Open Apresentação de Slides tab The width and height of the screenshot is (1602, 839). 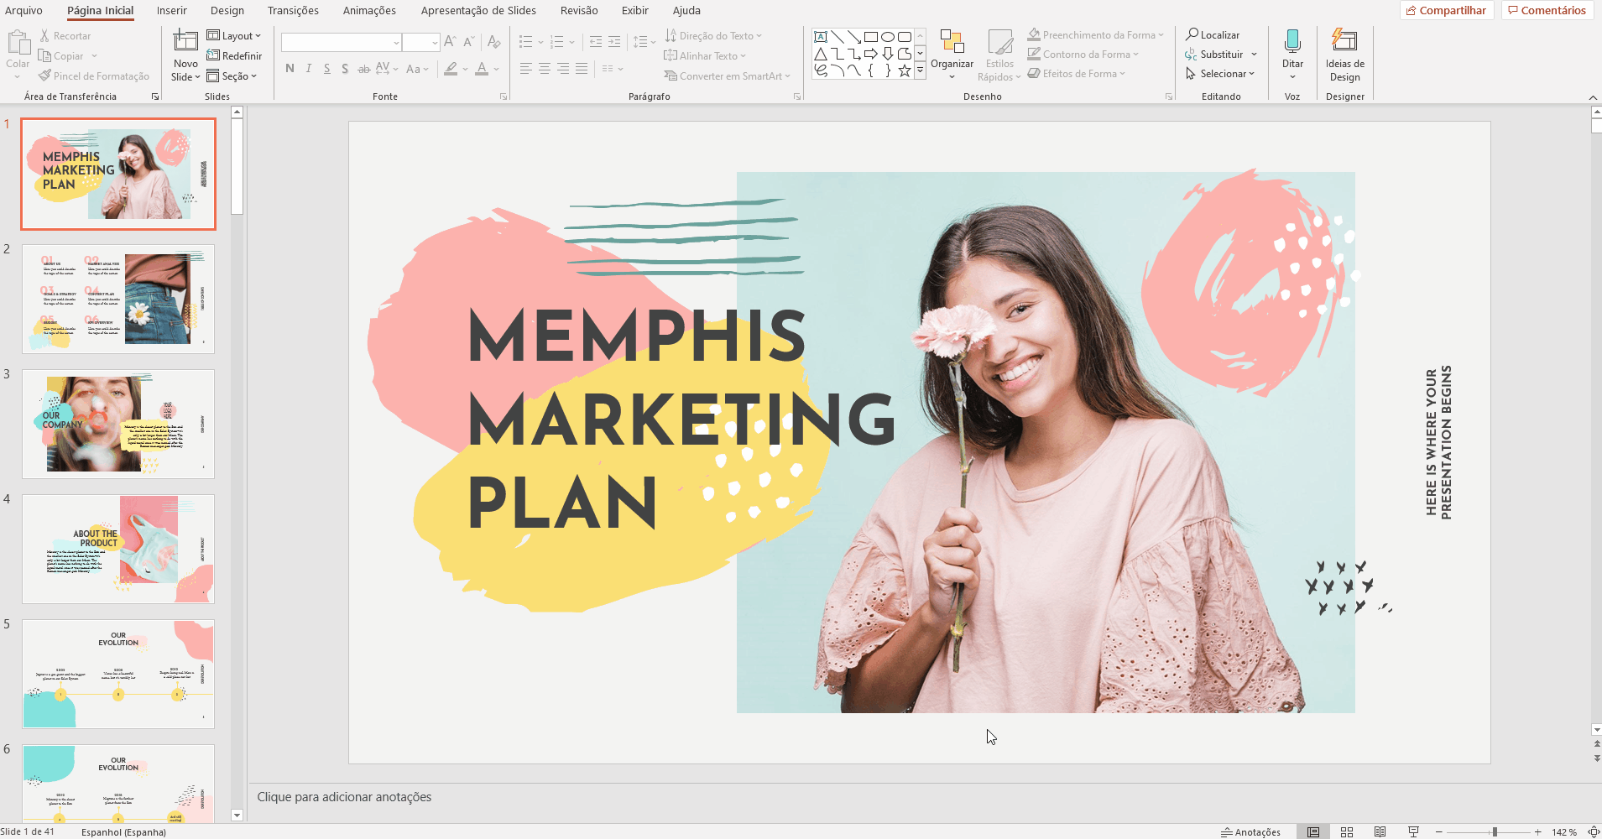478,10
